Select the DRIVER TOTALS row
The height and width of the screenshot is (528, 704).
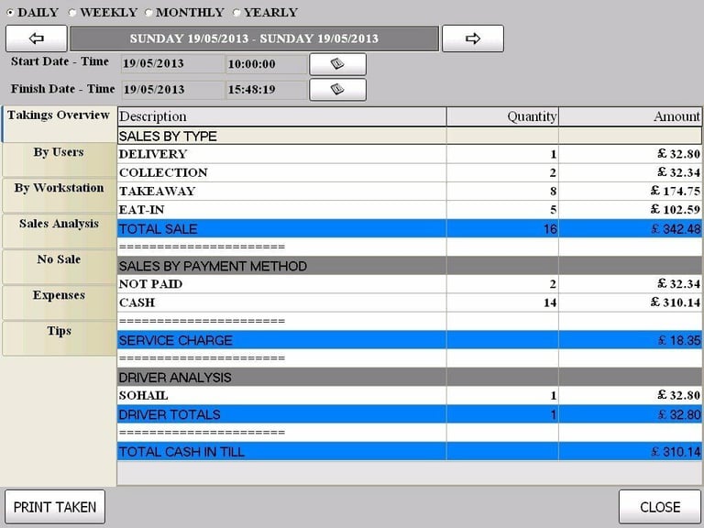pos(410,414)
